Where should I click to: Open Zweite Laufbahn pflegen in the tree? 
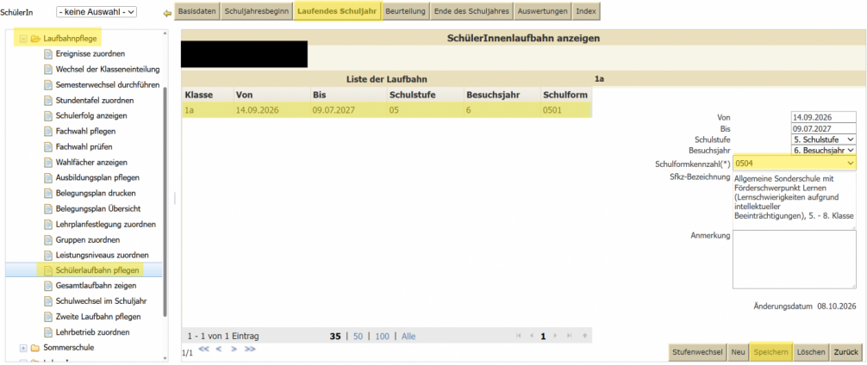[98, 317]
